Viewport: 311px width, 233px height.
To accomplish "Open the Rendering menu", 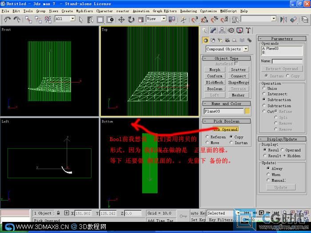I will 188,11.
